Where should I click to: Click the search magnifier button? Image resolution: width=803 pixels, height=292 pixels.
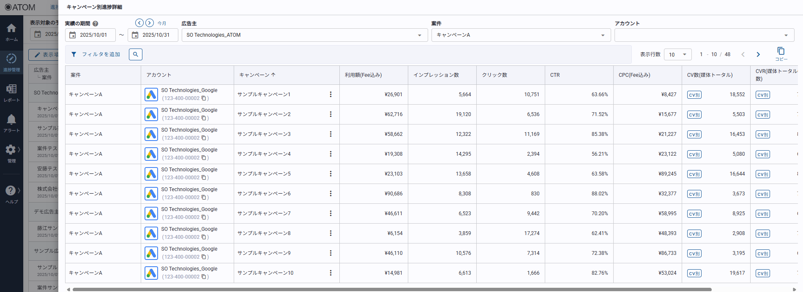click(135, 54)
